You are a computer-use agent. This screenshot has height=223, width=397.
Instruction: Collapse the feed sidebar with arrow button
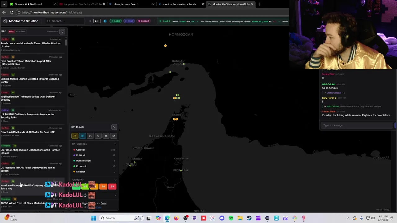[x=62, y=31]
